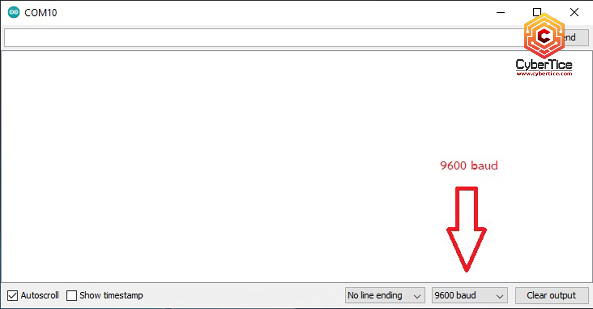Click the CyberTice hexagon chip logo

pos(544,36)
